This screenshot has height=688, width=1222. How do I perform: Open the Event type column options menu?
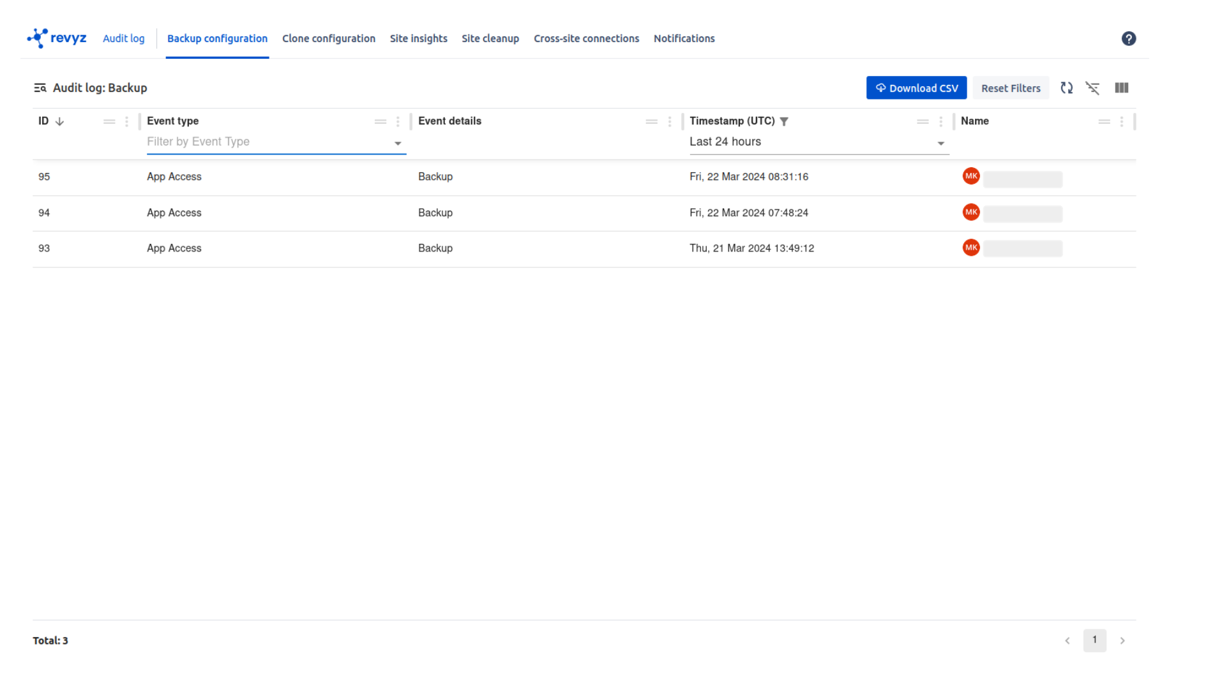point(398,121)
